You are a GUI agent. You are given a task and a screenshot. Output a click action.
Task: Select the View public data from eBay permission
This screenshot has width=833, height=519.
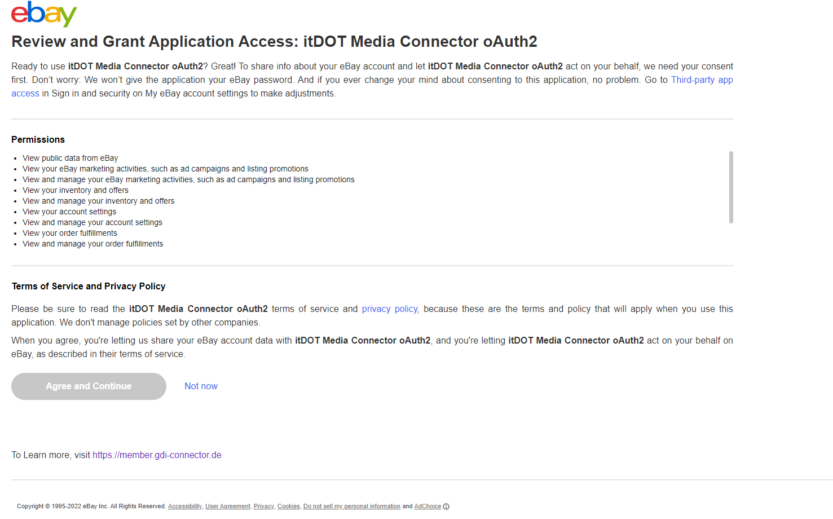pos(70,159)
